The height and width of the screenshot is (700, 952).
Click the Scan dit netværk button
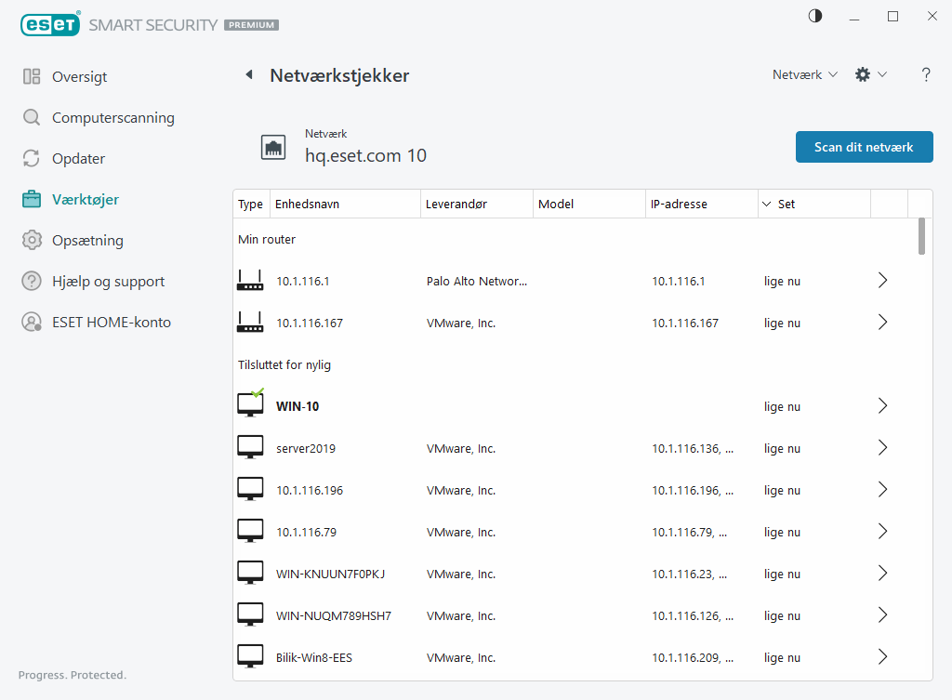[x=864, y=147]
